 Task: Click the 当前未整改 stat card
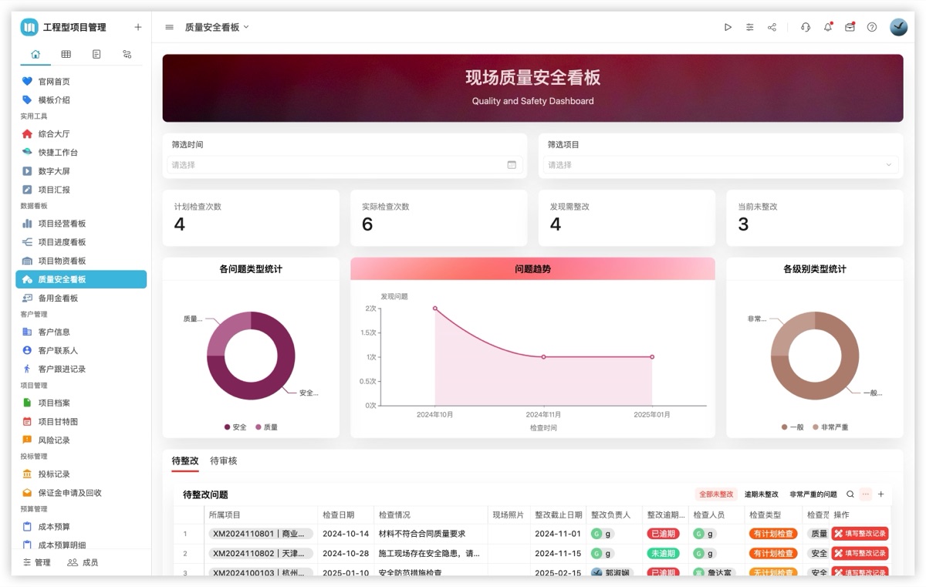[x=815, y=218]
